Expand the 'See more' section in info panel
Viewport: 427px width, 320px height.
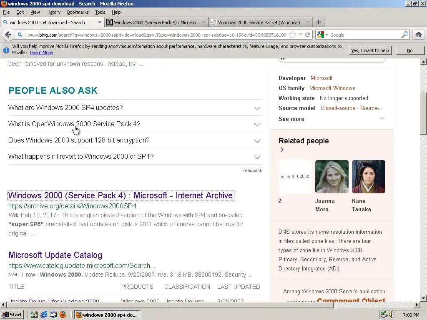click(332, 119)
